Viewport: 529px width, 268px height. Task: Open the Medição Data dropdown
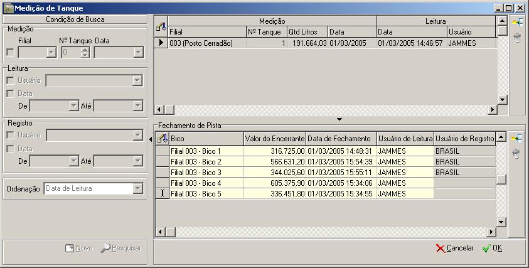(x=138, y=52)
